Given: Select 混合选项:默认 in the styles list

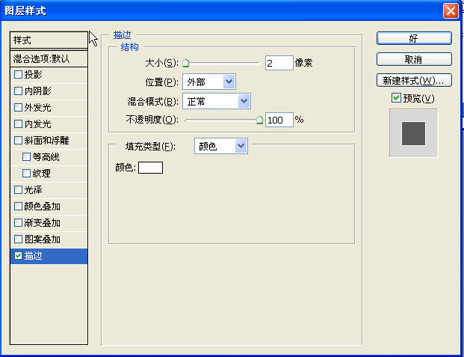Looking at the screenshot, I should tap(49, 58).
